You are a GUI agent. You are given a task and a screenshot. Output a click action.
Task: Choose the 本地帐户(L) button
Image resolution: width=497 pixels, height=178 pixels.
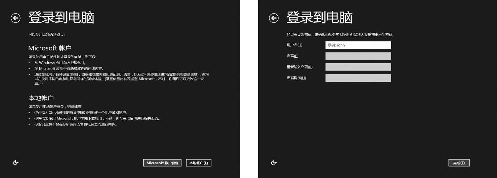[x=198, y=163]
